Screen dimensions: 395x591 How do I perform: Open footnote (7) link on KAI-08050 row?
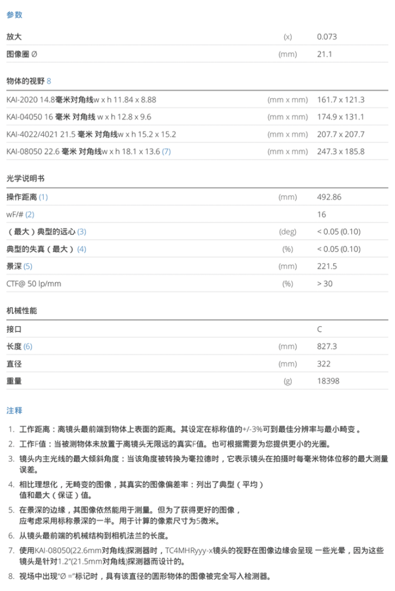[x=166, y=152]
